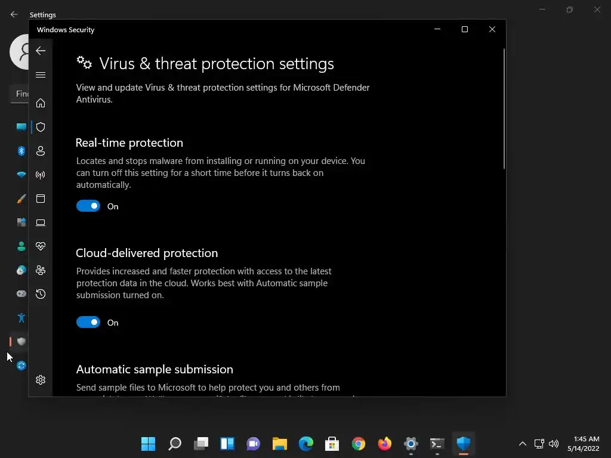
Task: Select Privacy & security in Settings
Action: (21, 342)
